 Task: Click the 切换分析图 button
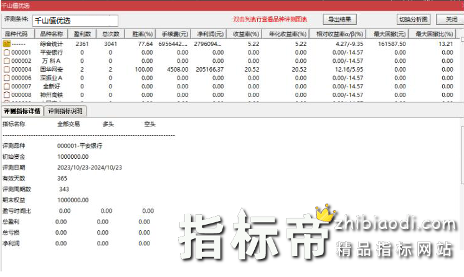click(413, 19)
